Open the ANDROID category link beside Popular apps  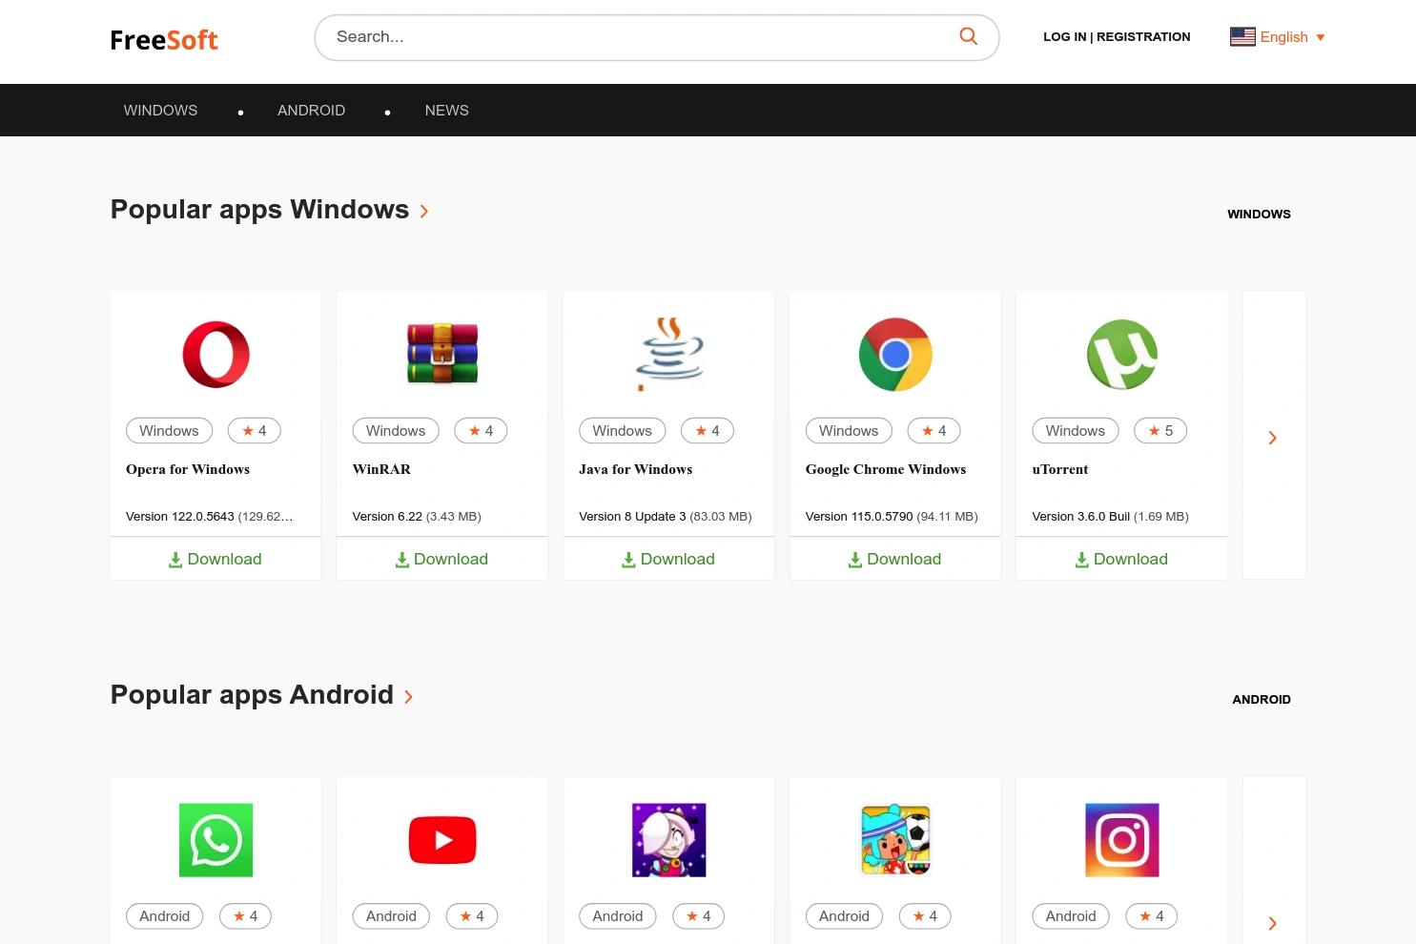coord(1262,700)
